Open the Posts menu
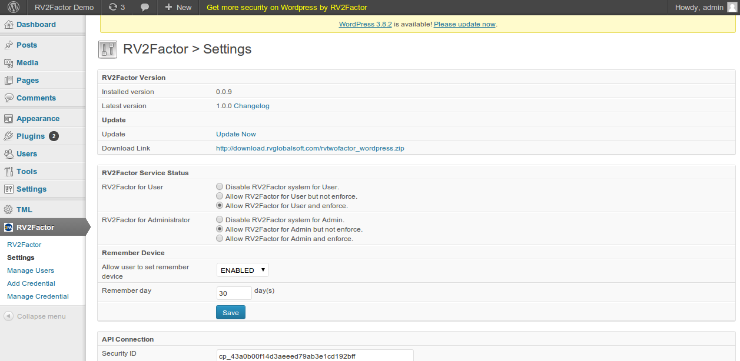The width and height of the screenshot is (740, 361). click(26, 45)
